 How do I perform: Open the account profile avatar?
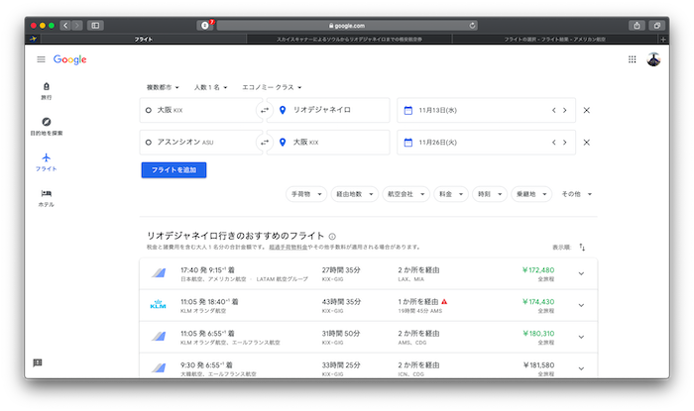click(653, 59)
